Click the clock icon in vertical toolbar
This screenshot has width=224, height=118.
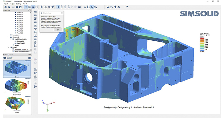(35, 43)
